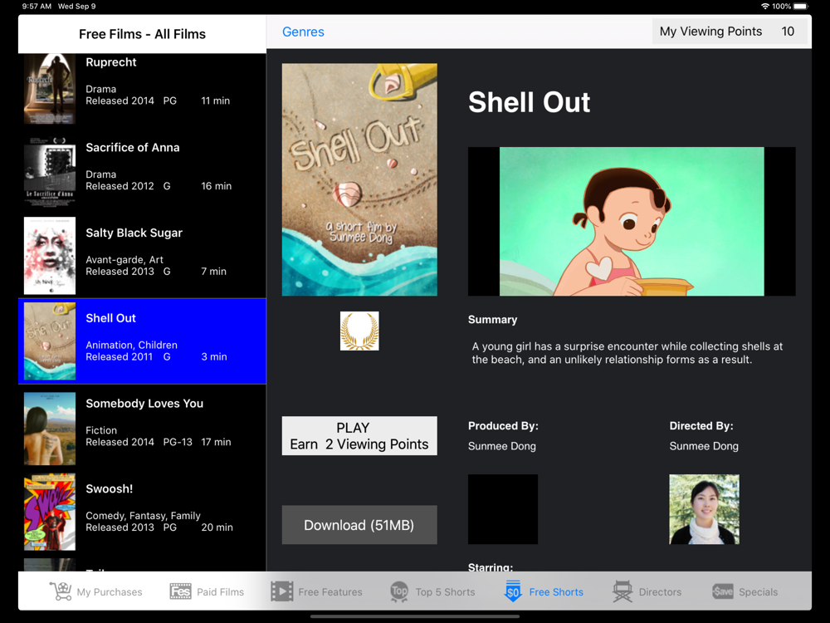Open the Specials tab label

(758, 592)
